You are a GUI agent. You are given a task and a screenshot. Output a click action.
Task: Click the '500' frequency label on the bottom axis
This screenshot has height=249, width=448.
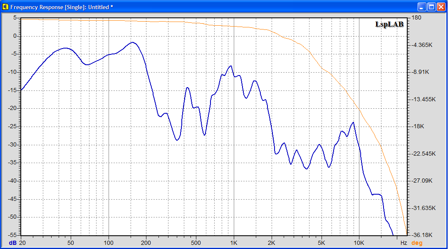tap(196, 243)
